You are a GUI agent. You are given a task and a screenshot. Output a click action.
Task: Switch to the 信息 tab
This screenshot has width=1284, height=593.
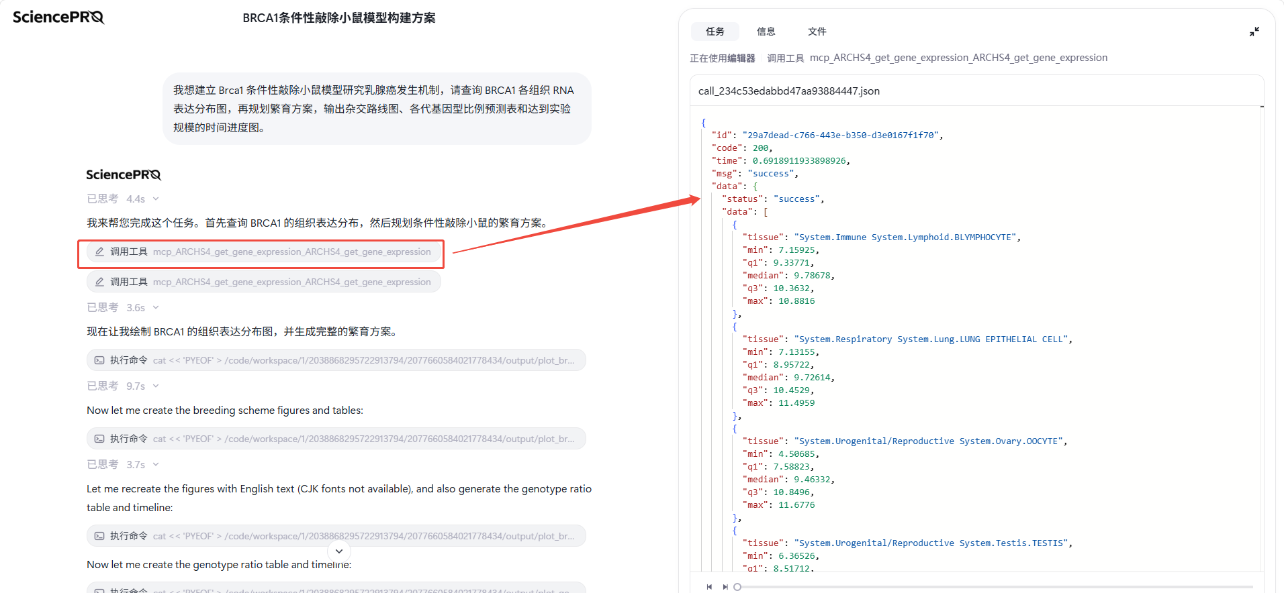click(766, 32)
